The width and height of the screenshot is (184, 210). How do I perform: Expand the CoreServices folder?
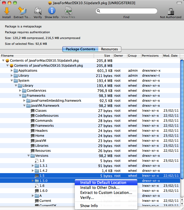tap(20, 91)
